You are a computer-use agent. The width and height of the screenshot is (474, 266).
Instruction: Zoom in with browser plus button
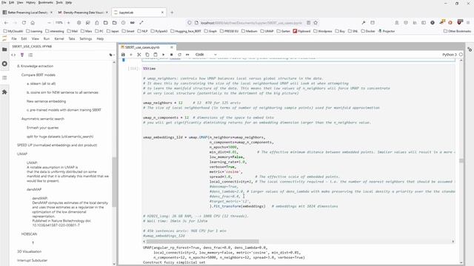tap(69, 23)
